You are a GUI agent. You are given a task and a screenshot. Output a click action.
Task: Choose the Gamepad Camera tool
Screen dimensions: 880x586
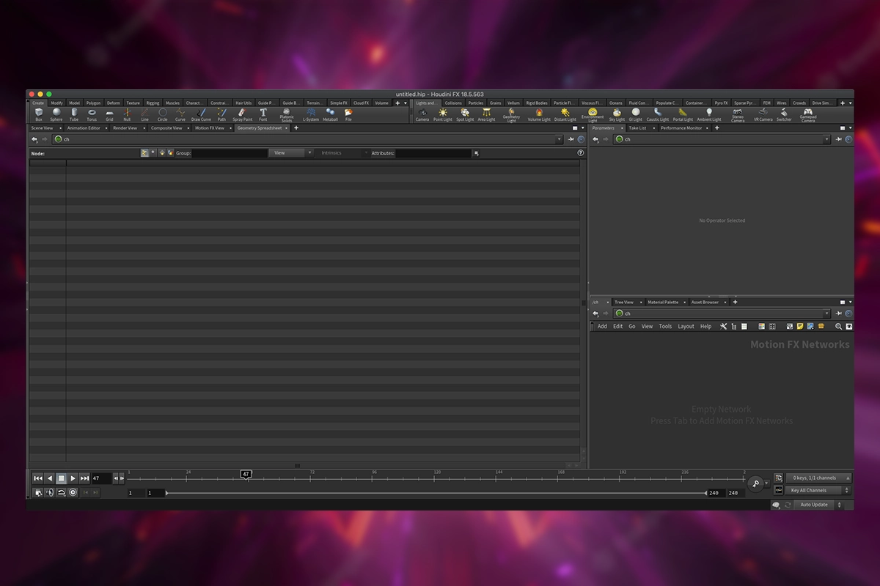[x=807, y=114]
